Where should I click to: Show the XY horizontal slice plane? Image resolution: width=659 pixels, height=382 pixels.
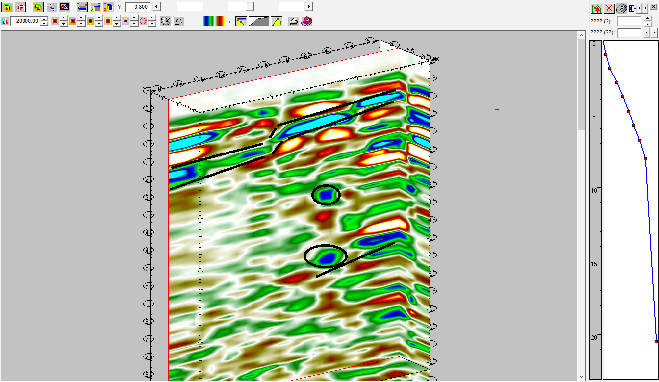tap(82, 7)
